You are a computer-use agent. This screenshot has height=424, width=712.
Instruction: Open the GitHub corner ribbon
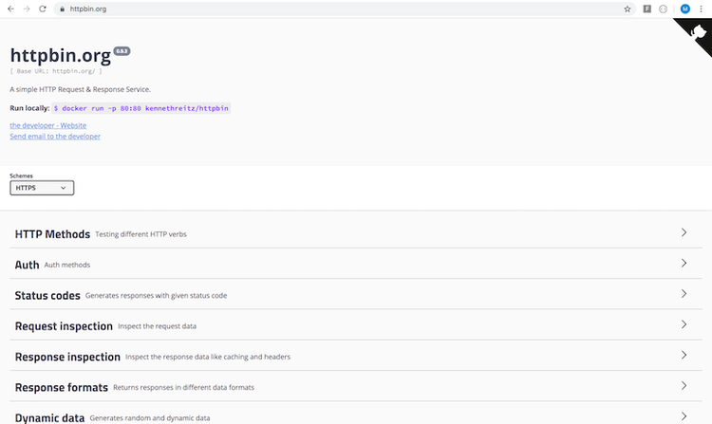697,32
